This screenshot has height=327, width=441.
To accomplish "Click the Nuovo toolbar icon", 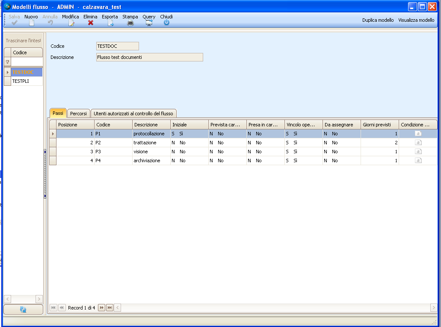I will (x=31, y=23).
